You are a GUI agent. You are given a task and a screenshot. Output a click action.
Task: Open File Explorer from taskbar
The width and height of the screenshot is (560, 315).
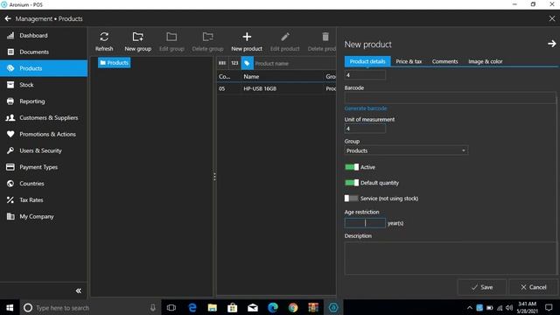(213, 307)
